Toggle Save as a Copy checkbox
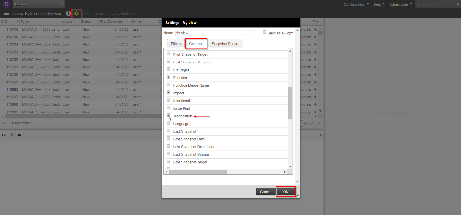Screen dimensions: 461x215 coord(264,32)
